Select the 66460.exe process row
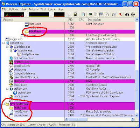 click(68, 108)
